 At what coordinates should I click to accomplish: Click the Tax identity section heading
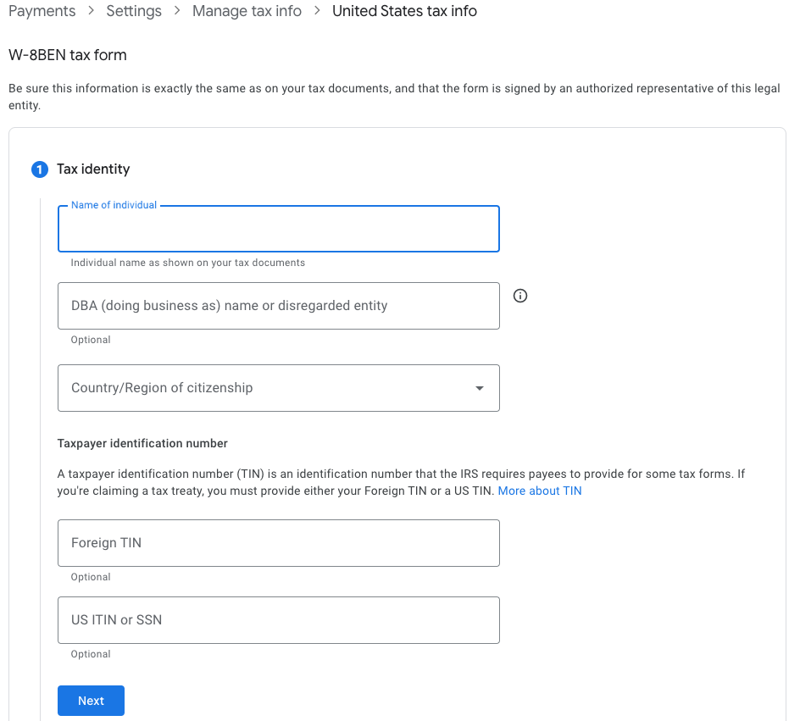[x=93, y=169]
